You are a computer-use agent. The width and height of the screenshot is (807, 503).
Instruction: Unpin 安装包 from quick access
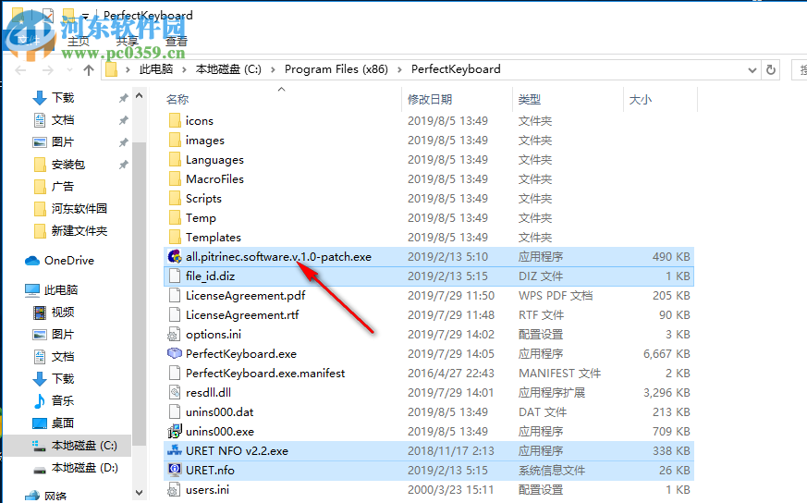point(124,165)
